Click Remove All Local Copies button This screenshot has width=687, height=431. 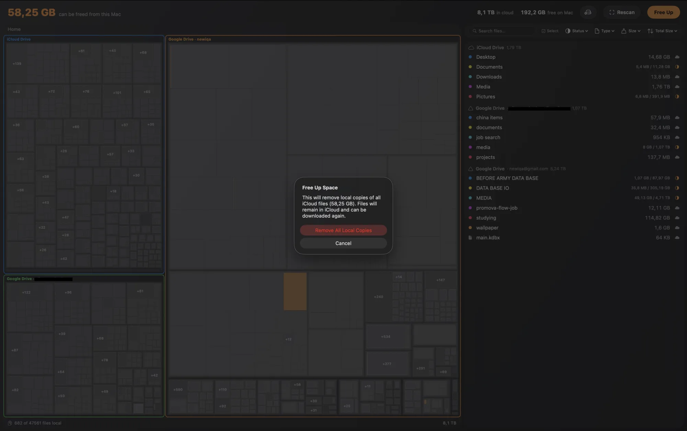(343, 230)
